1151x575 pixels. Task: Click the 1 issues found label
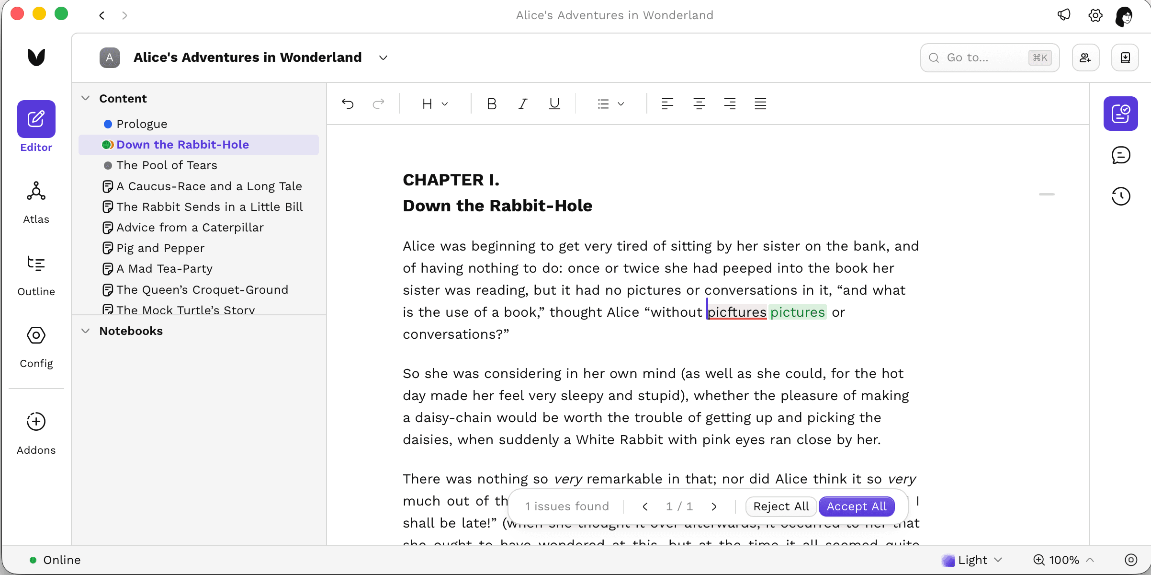point(567,506)
